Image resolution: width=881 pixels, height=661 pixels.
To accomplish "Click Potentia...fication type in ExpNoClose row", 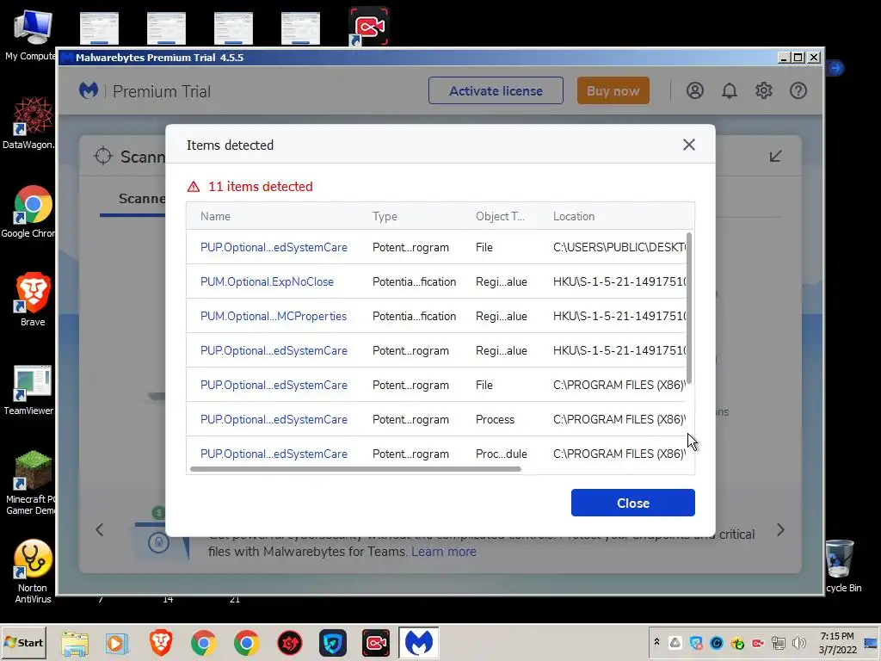I will click(x=414, y=281).
